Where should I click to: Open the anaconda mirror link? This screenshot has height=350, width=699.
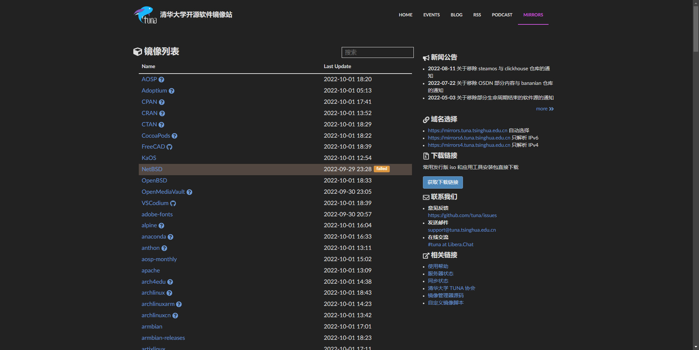click(x=154, y=237)
